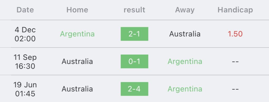Select home team Australia in 11 Sep match
269x102 pixels.
tap(77, 61)
